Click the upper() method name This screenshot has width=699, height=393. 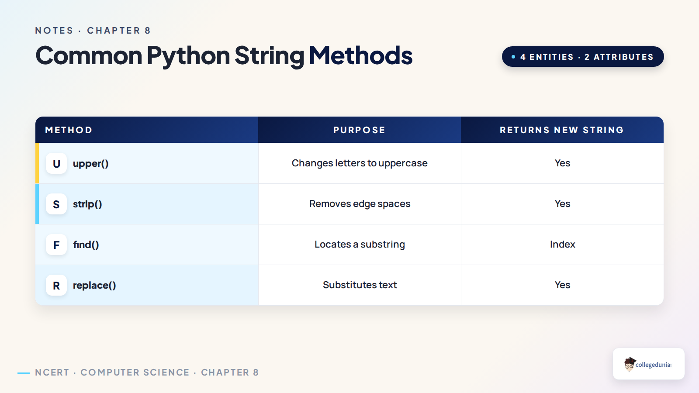[x=91, y=164]
